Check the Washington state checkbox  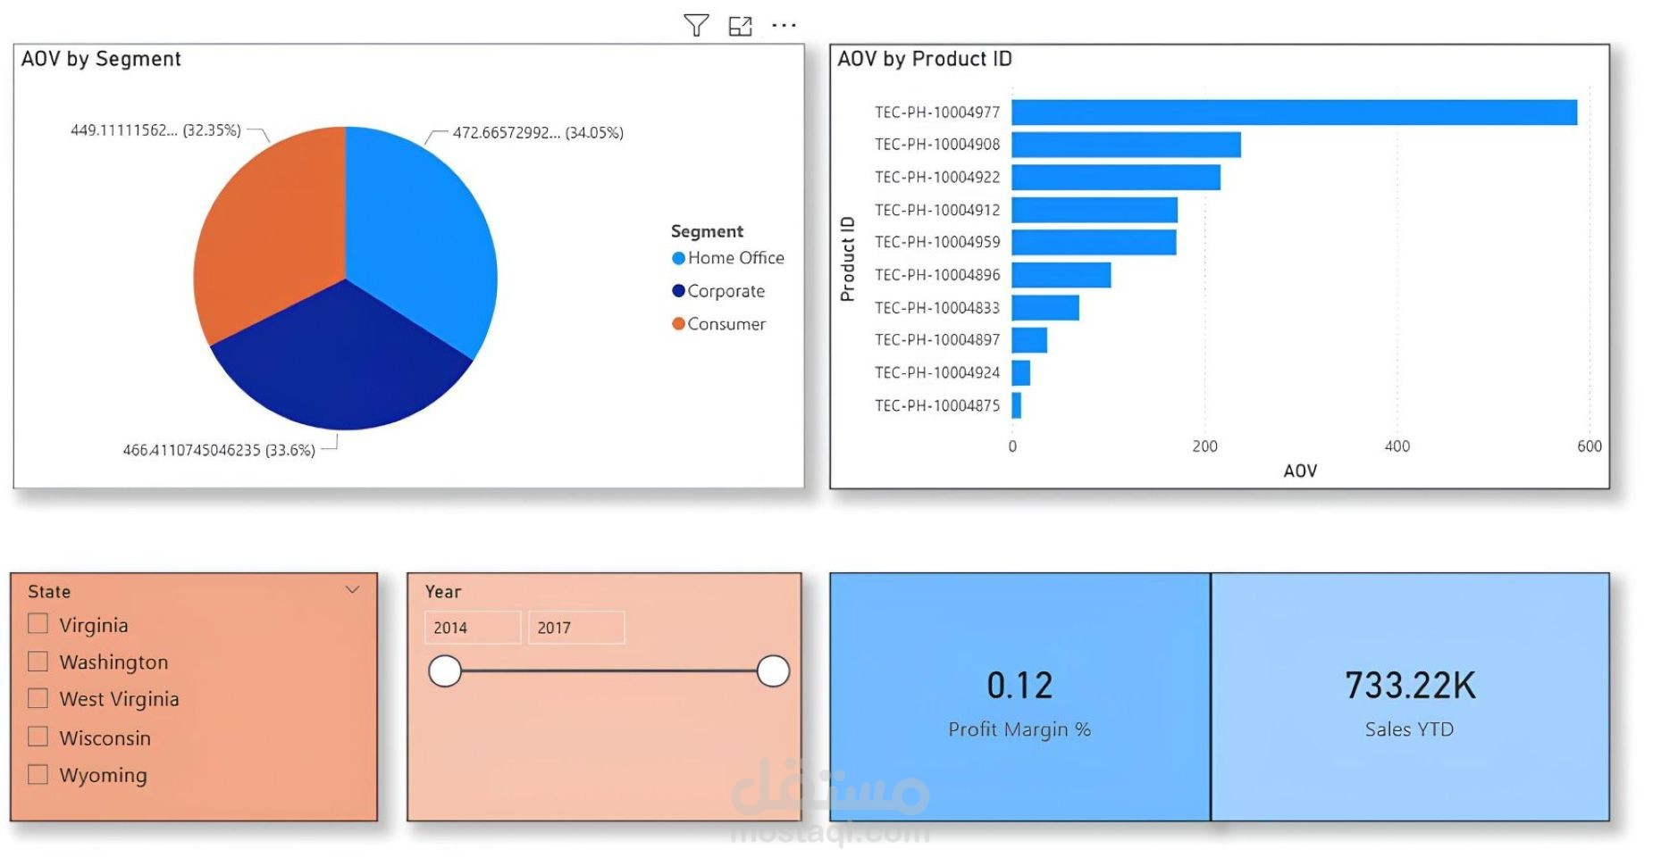[x=37, y=662]
